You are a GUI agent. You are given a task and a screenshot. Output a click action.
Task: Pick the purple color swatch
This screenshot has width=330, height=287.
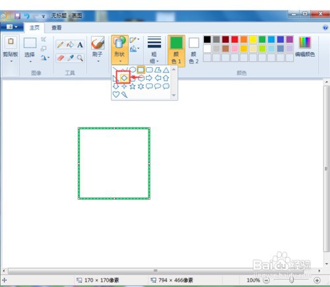point(290,40)
